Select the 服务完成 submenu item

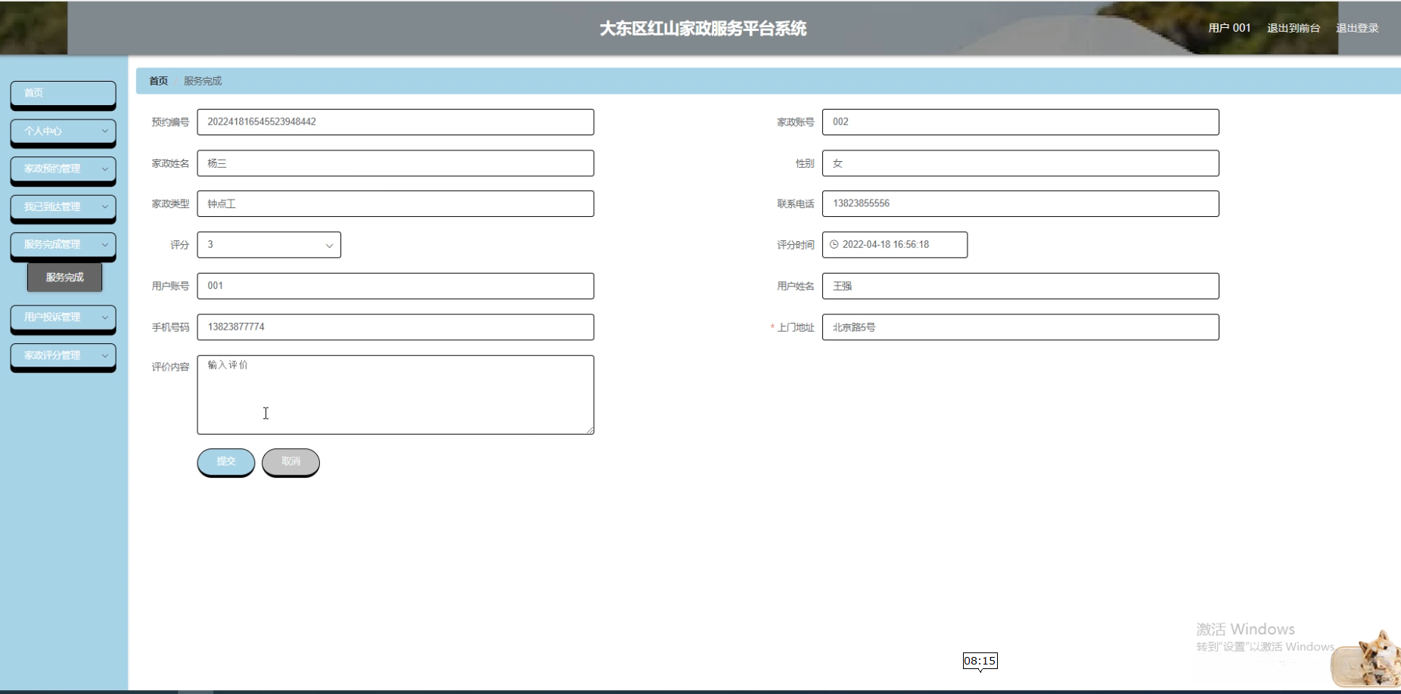pyautogui.click(x=64, y=277)
